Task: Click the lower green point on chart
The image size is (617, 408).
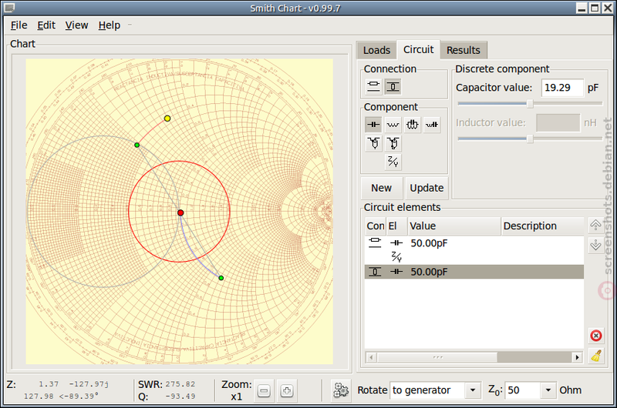Action: click(x=221, y=278)
